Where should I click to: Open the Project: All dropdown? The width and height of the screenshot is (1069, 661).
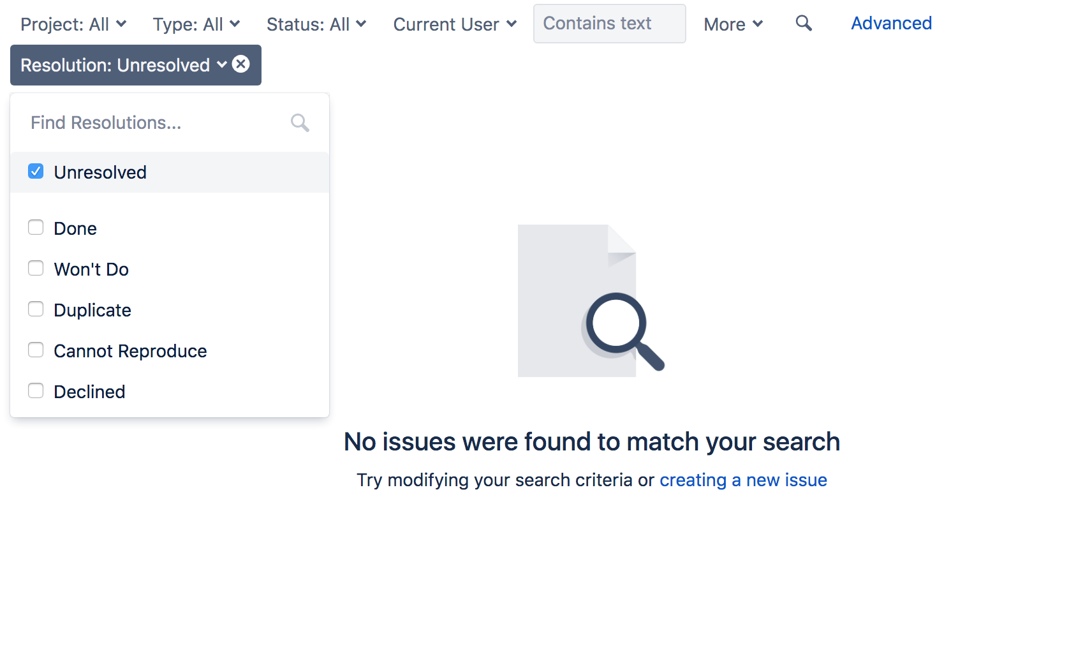pyautogui.click(x=73, y=24)
